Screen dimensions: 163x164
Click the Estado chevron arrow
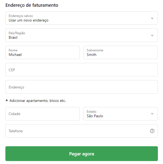pyautogui.click(x=152, y=114)
